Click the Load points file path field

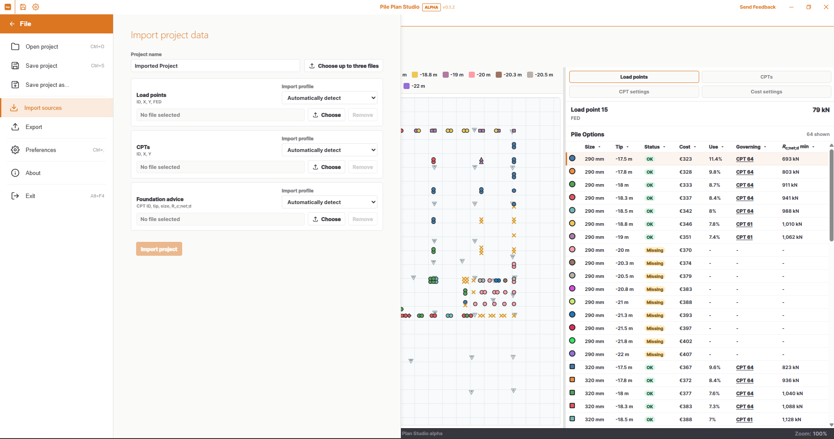220,115
